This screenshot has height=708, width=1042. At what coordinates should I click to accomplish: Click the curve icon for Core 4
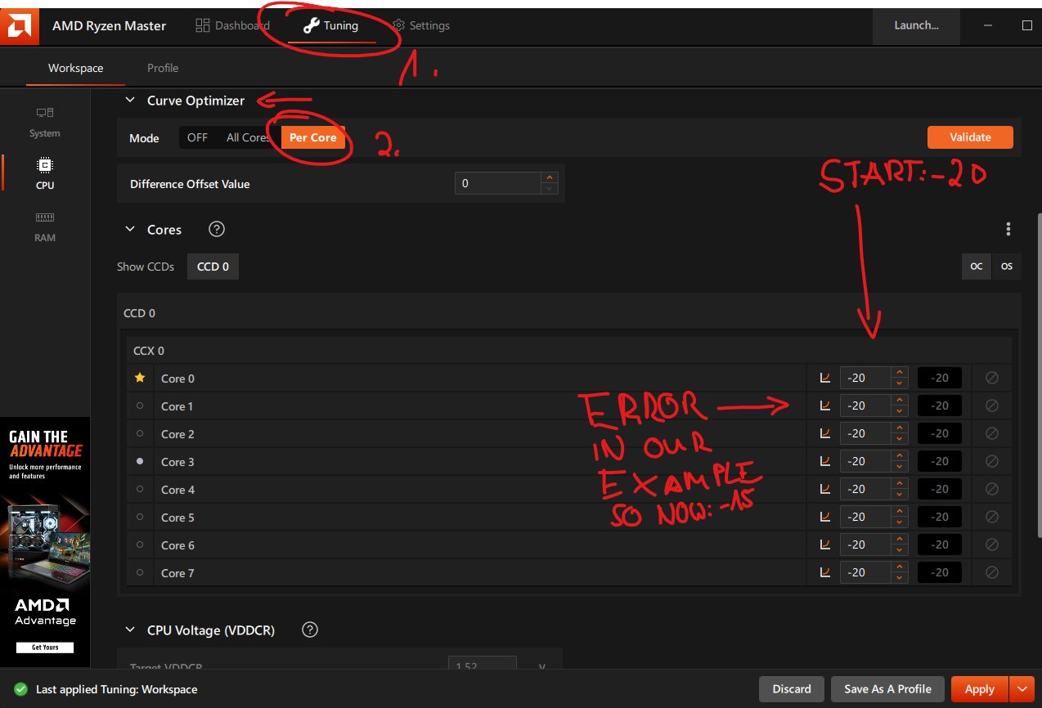824,489
